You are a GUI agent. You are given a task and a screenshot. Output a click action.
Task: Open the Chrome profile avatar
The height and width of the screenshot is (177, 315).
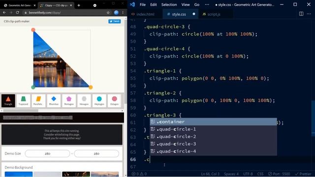pyautogui.click(x=116, y=12)
